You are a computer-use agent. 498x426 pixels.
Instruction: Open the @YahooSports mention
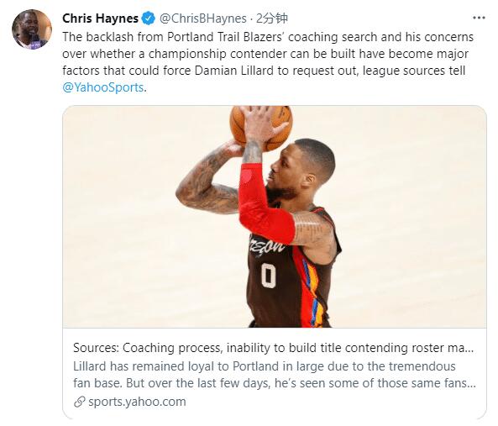point(103,87)
